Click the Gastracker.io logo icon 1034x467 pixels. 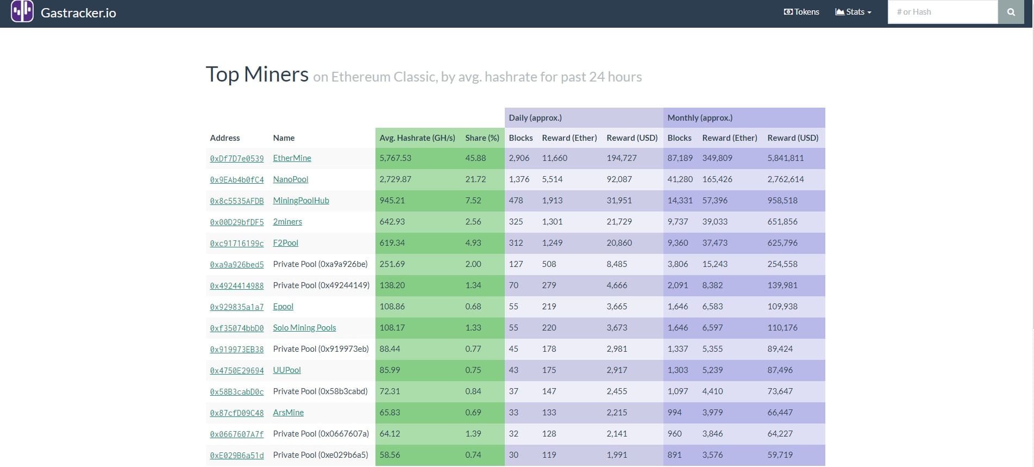(22, 11)
